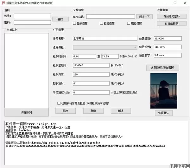Viewport: 190px width, 168px height.
Task: Edit the start time field showing 0:01
Action: pos(85,57)
